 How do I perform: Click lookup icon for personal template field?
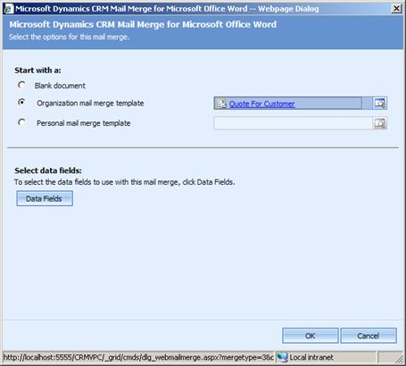pyautogui.click(x=379, y=123)
